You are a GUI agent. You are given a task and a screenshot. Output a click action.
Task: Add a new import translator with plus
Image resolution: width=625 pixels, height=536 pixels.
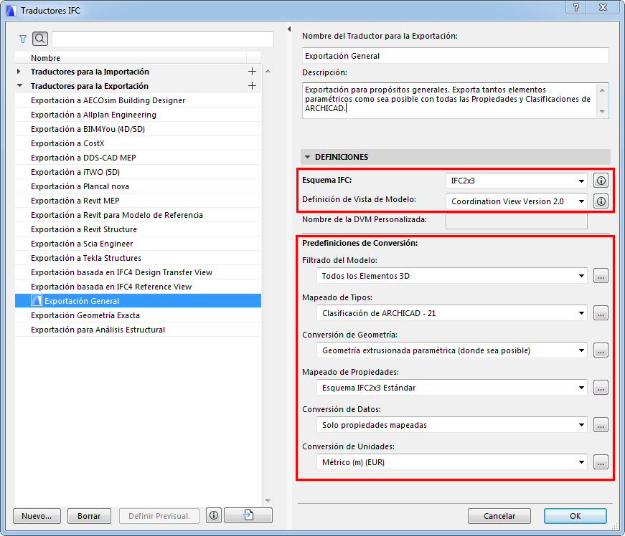[252, 72]
